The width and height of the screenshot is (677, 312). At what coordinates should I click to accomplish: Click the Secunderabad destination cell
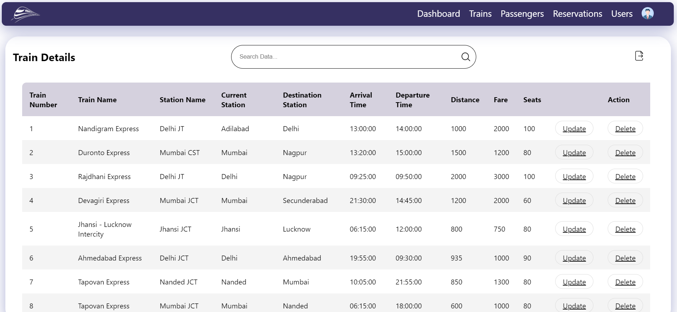(305, 200)
